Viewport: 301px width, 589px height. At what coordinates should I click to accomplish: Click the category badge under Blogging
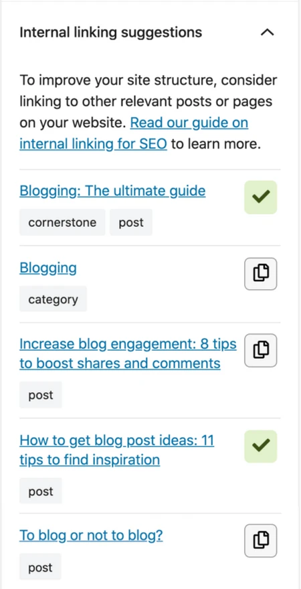(53, 299)
